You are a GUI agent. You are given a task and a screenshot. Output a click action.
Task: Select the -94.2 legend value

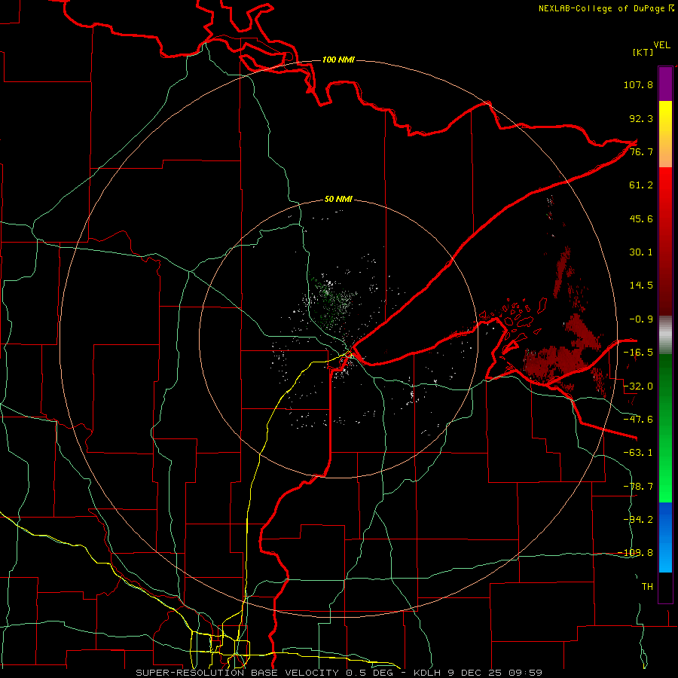[638, 519]
